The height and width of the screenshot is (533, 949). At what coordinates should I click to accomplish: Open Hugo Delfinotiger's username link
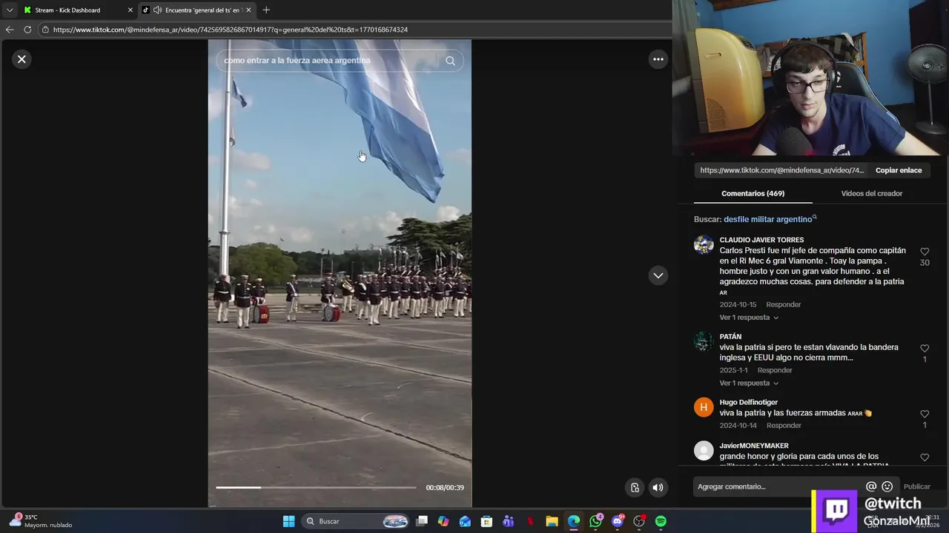pyautogui.click(x=749, y=403)
